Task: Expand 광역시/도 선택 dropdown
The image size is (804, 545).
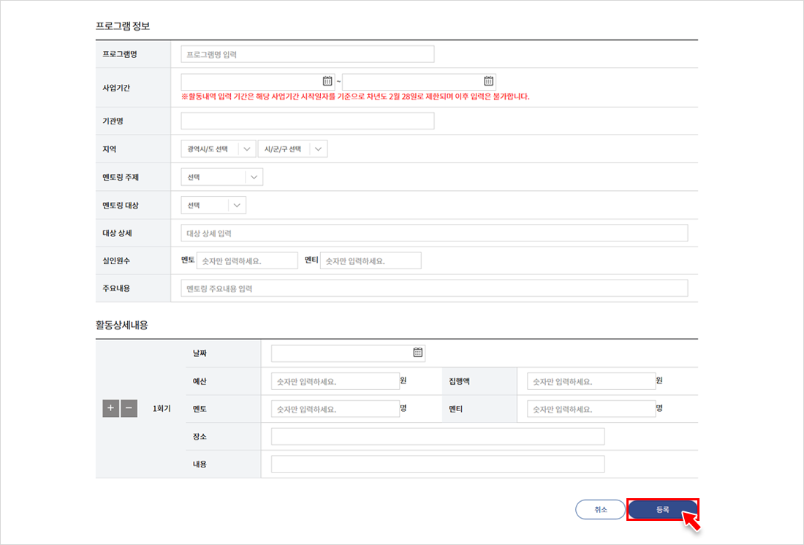Action: coord(219,149)
